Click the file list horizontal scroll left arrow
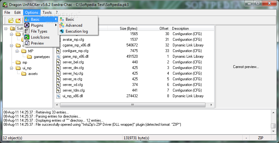The width and height of the screenshot is (279, 143). [57, 105]
